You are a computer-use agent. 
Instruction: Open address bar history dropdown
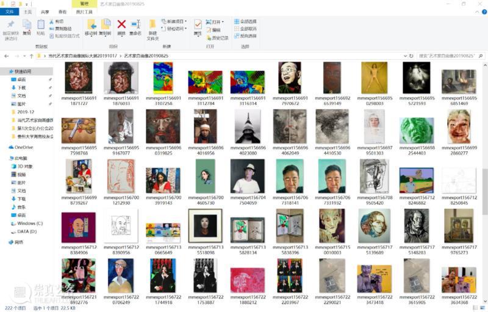click(405, 56)
